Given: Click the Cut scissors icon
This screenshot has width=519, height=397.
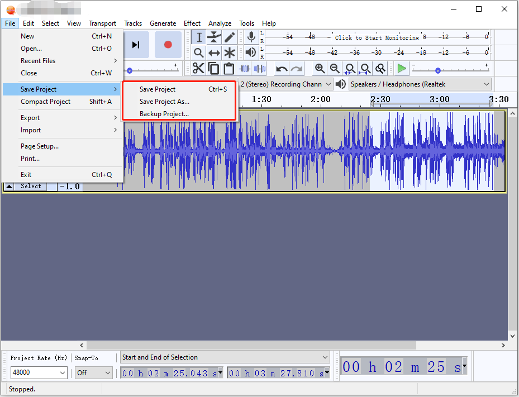Looking at the screenshot, I should (x=198, y=69).
